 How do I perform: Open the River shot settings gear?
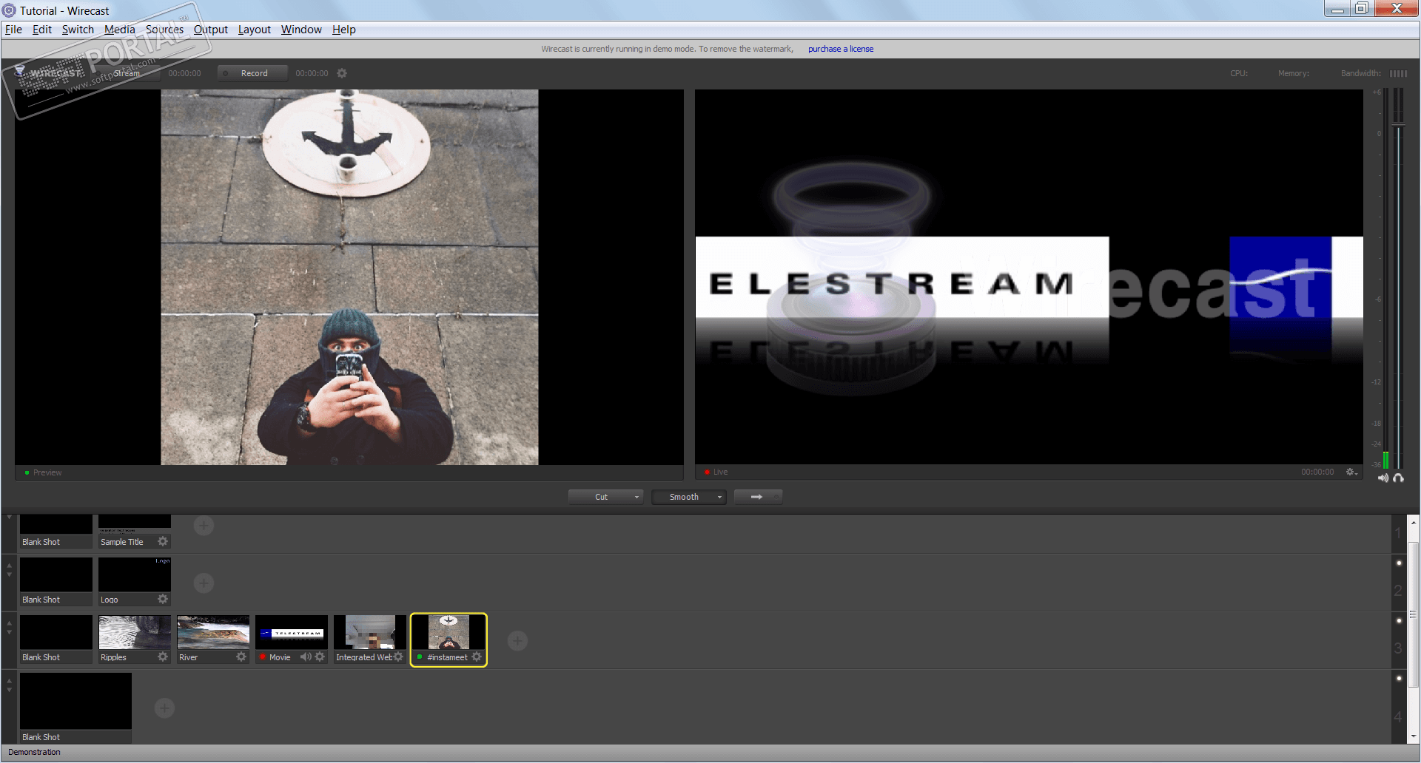point(241,657)
